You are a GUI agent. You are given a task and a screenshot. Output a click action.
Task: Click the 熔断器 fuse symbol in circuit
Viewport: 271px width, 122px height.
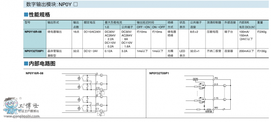pyautogui.click(x=209, y=110)
